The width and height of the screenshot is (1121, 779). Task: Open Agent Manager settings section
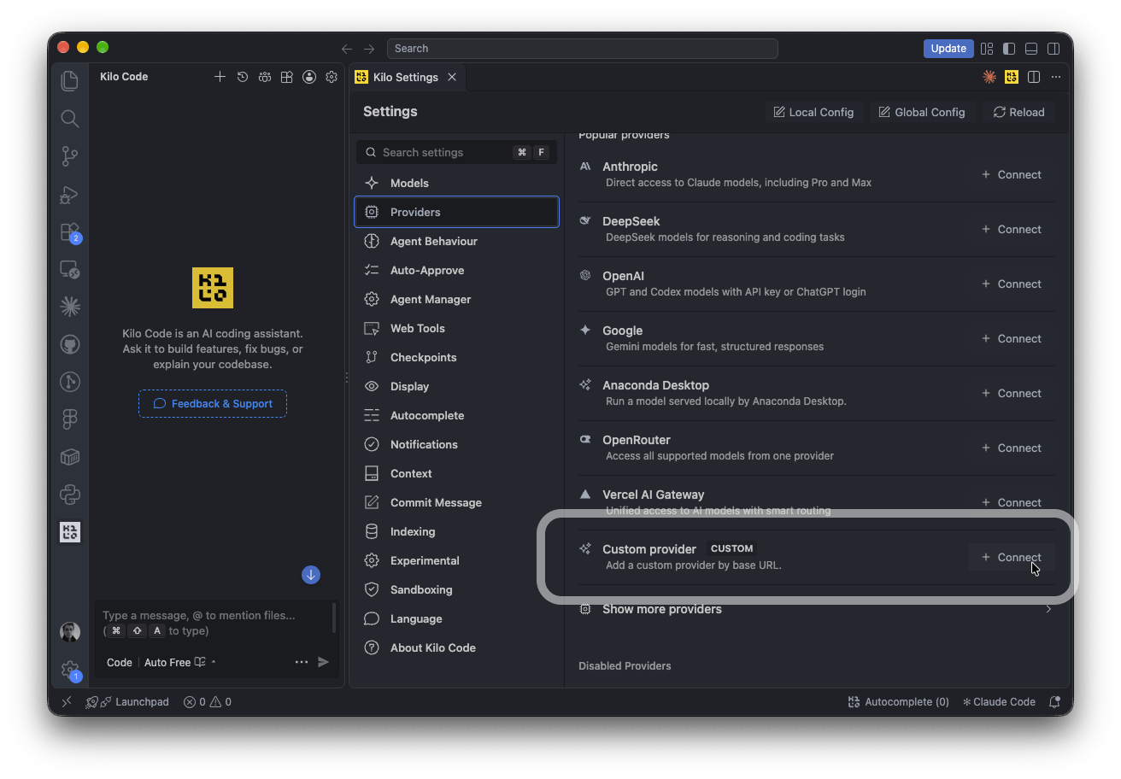456,299
